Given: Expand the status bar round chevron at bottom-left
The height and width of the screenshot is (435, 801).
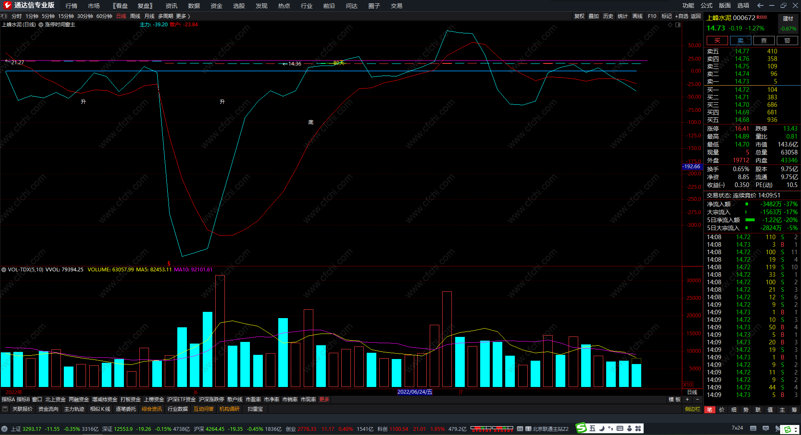Looking at the screenshot, I should (x=4, y=429).
